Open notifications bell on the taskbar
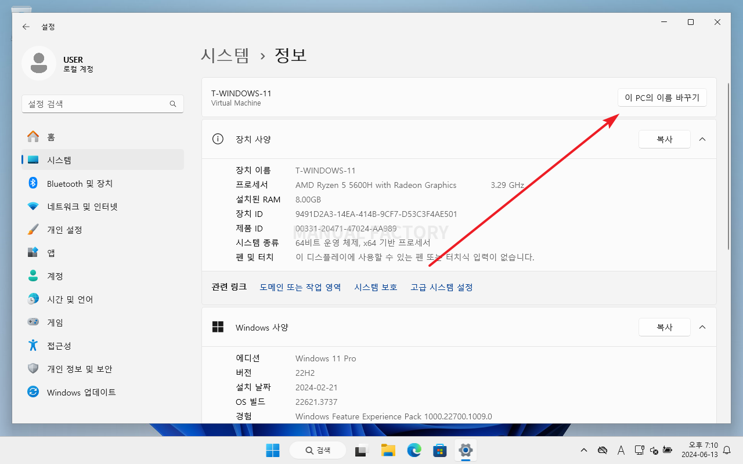 coord(727,450)
